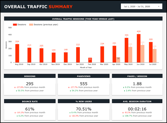Click the -8.1% from previous month text
167x123 pixels.
(138, 112)
